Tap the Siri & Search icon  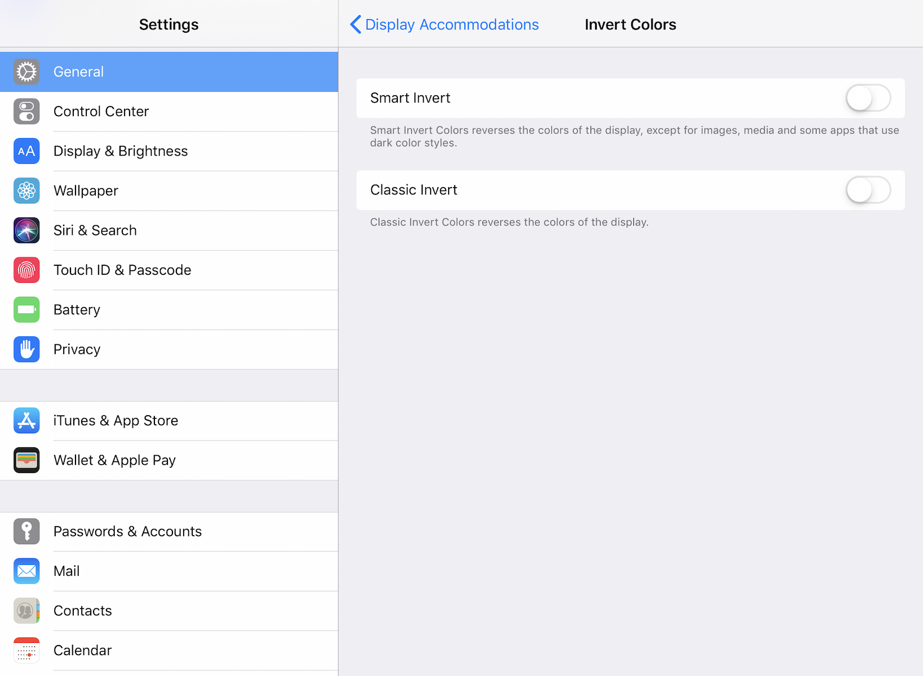(26, 230)
